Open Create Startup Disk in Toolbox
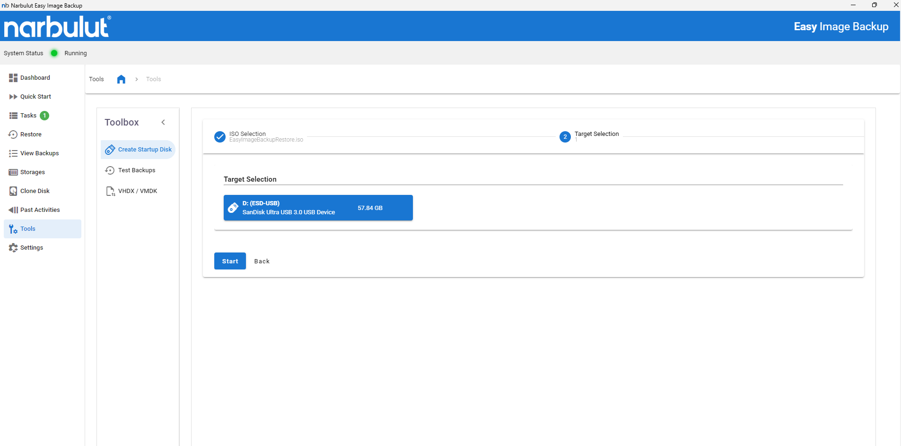 pos(138,150)
